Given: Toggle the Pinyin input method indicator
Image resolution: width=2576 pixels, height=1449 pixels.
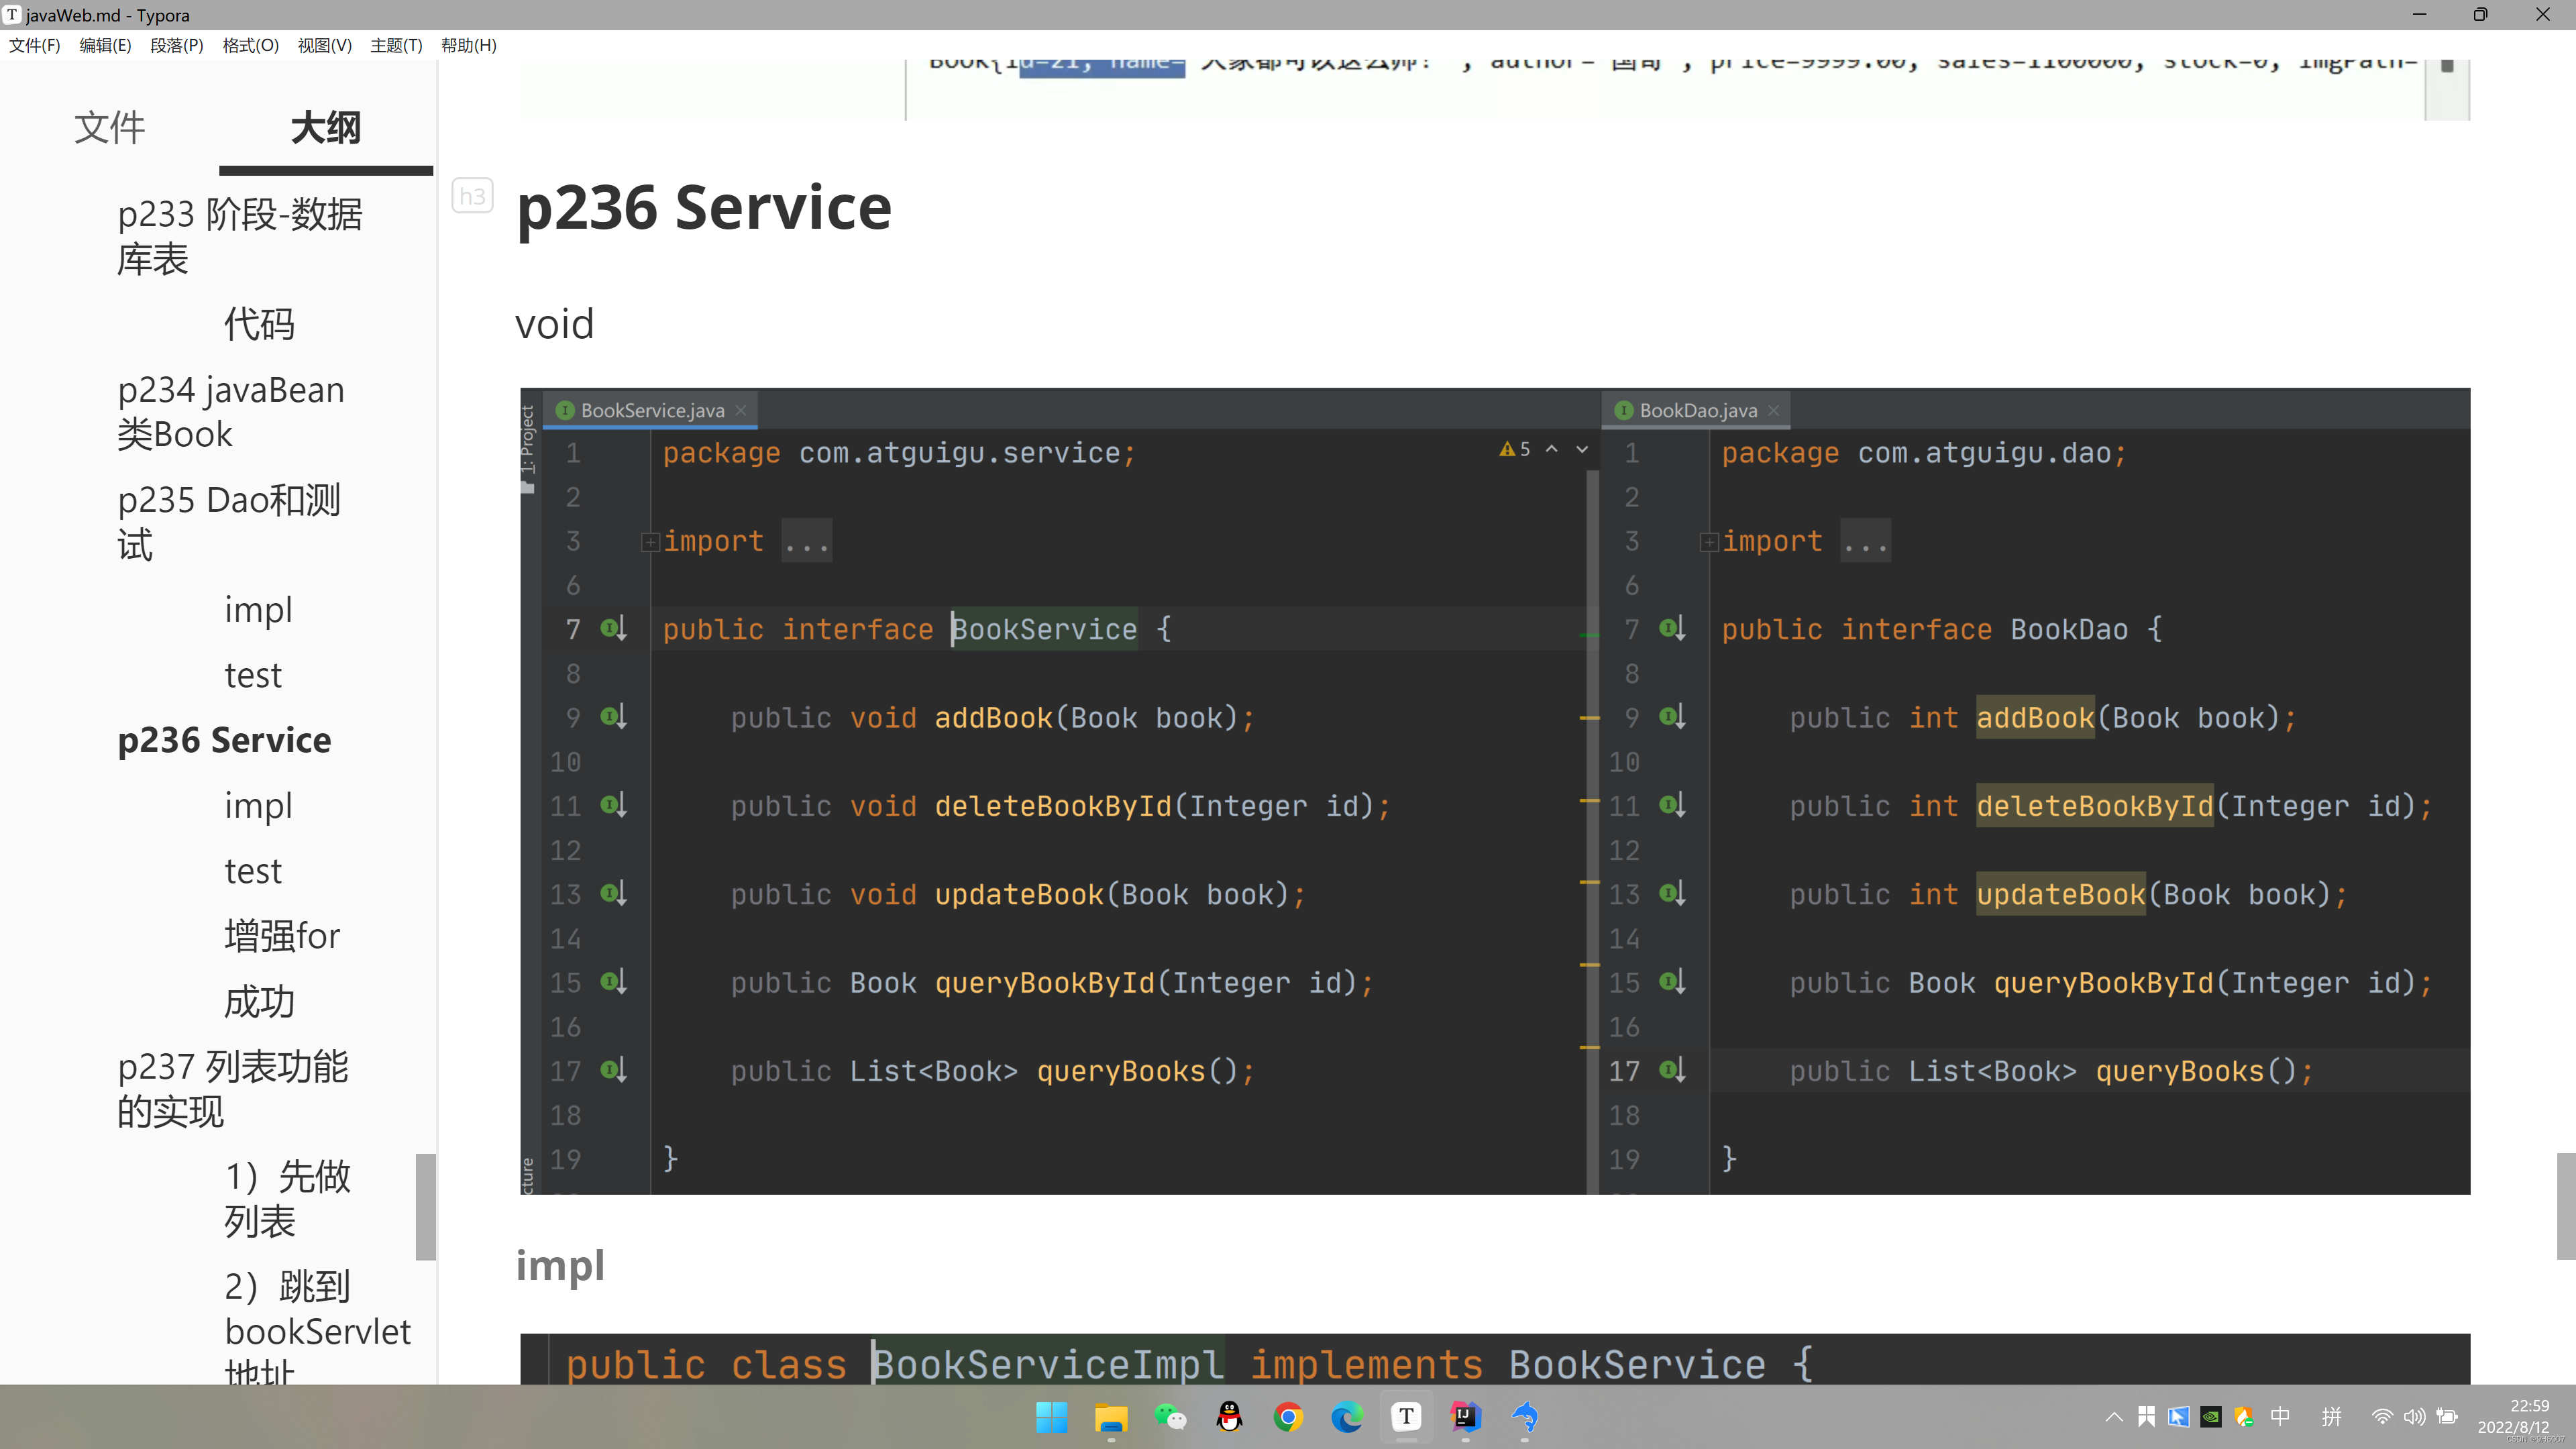Looking at the screenshot, I should point(2332,1417).
